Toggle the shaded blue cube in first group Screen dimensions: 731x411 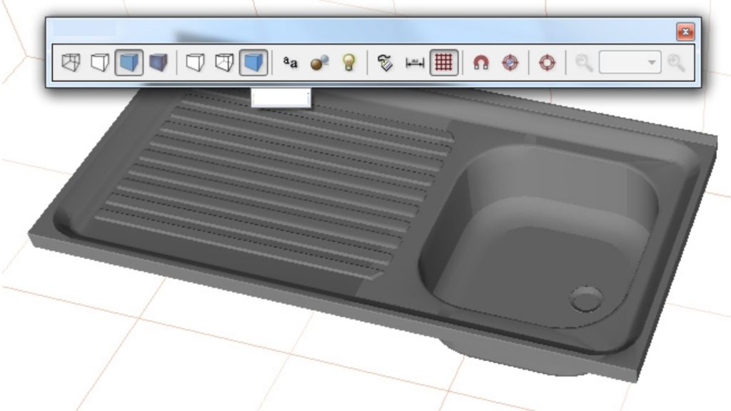tap(128, 63)
